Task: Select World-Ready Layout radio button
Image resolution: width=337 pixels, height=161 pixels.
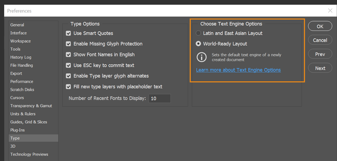Action: tap(198, 44)
